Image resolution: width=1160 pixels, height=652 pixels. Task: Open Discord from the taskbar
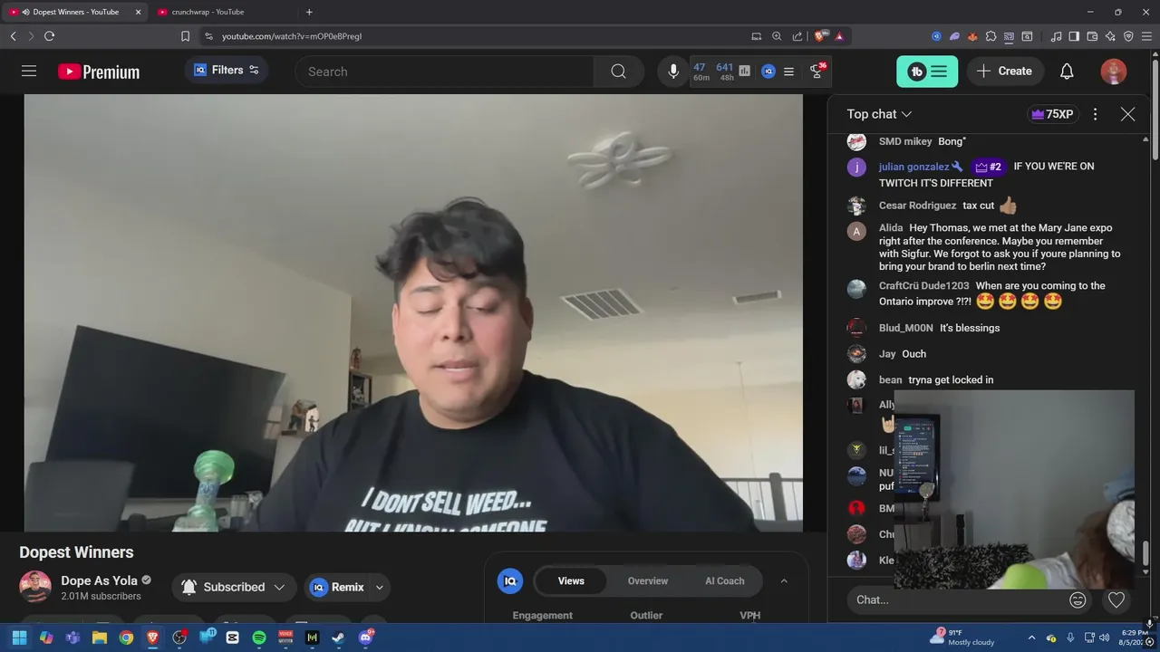coord(365,638)
